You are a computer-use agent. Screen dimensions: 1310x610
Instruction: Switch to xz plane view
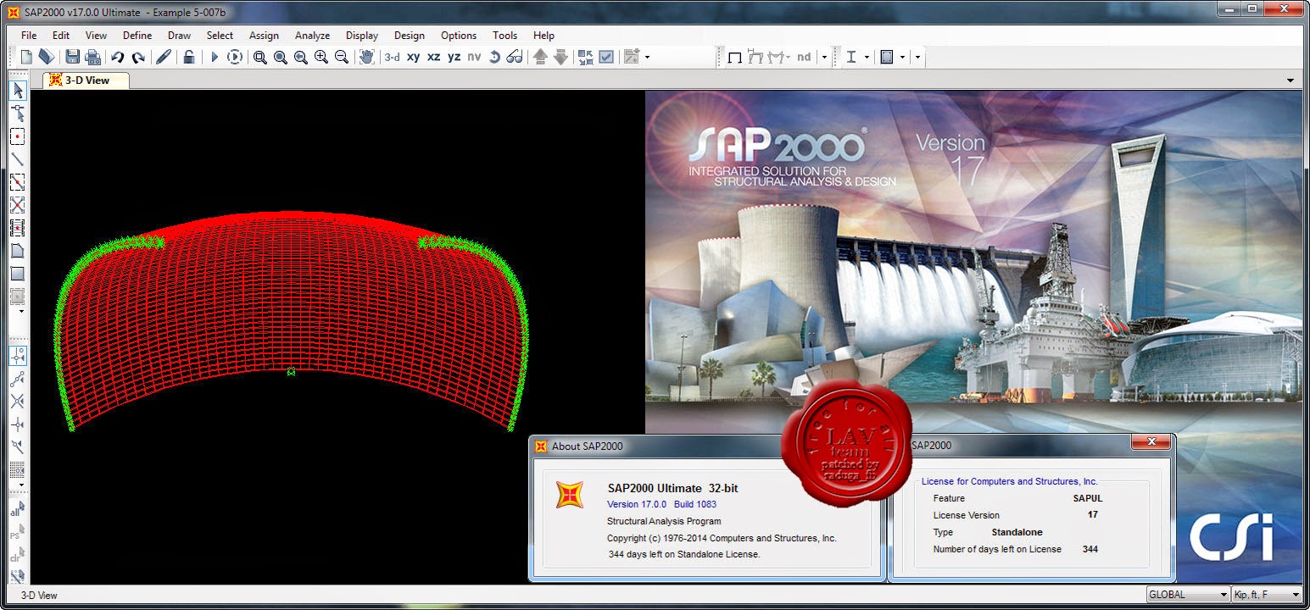pos(434,57)
